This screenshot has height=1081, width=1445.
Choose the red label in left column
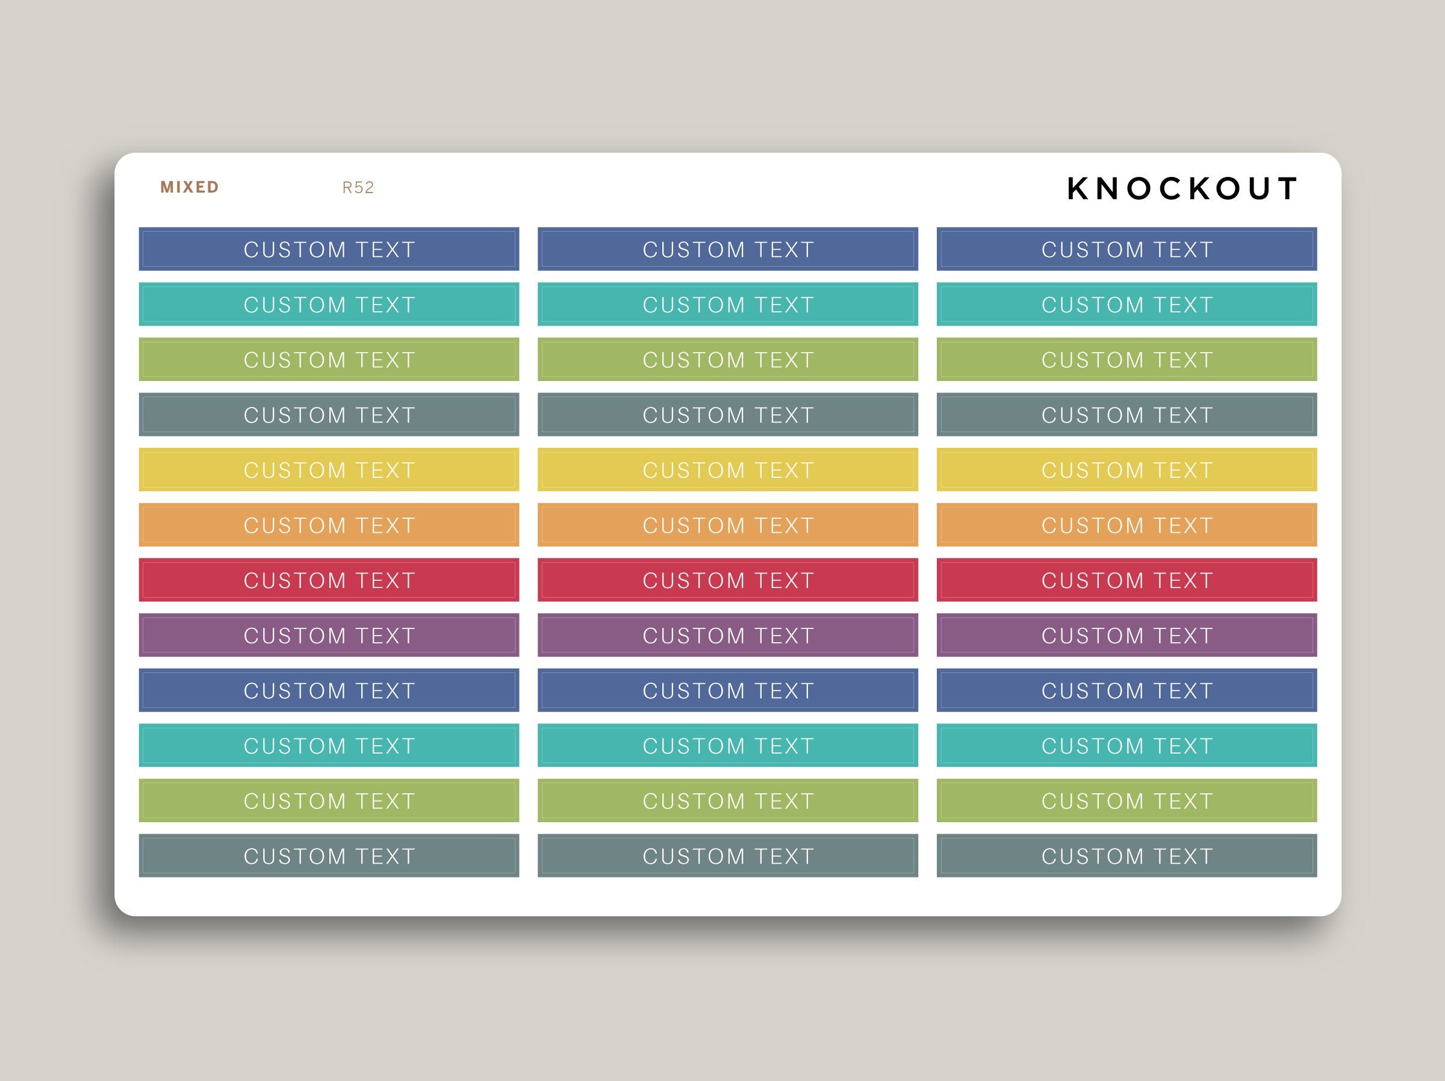click(x=329, y=580)
